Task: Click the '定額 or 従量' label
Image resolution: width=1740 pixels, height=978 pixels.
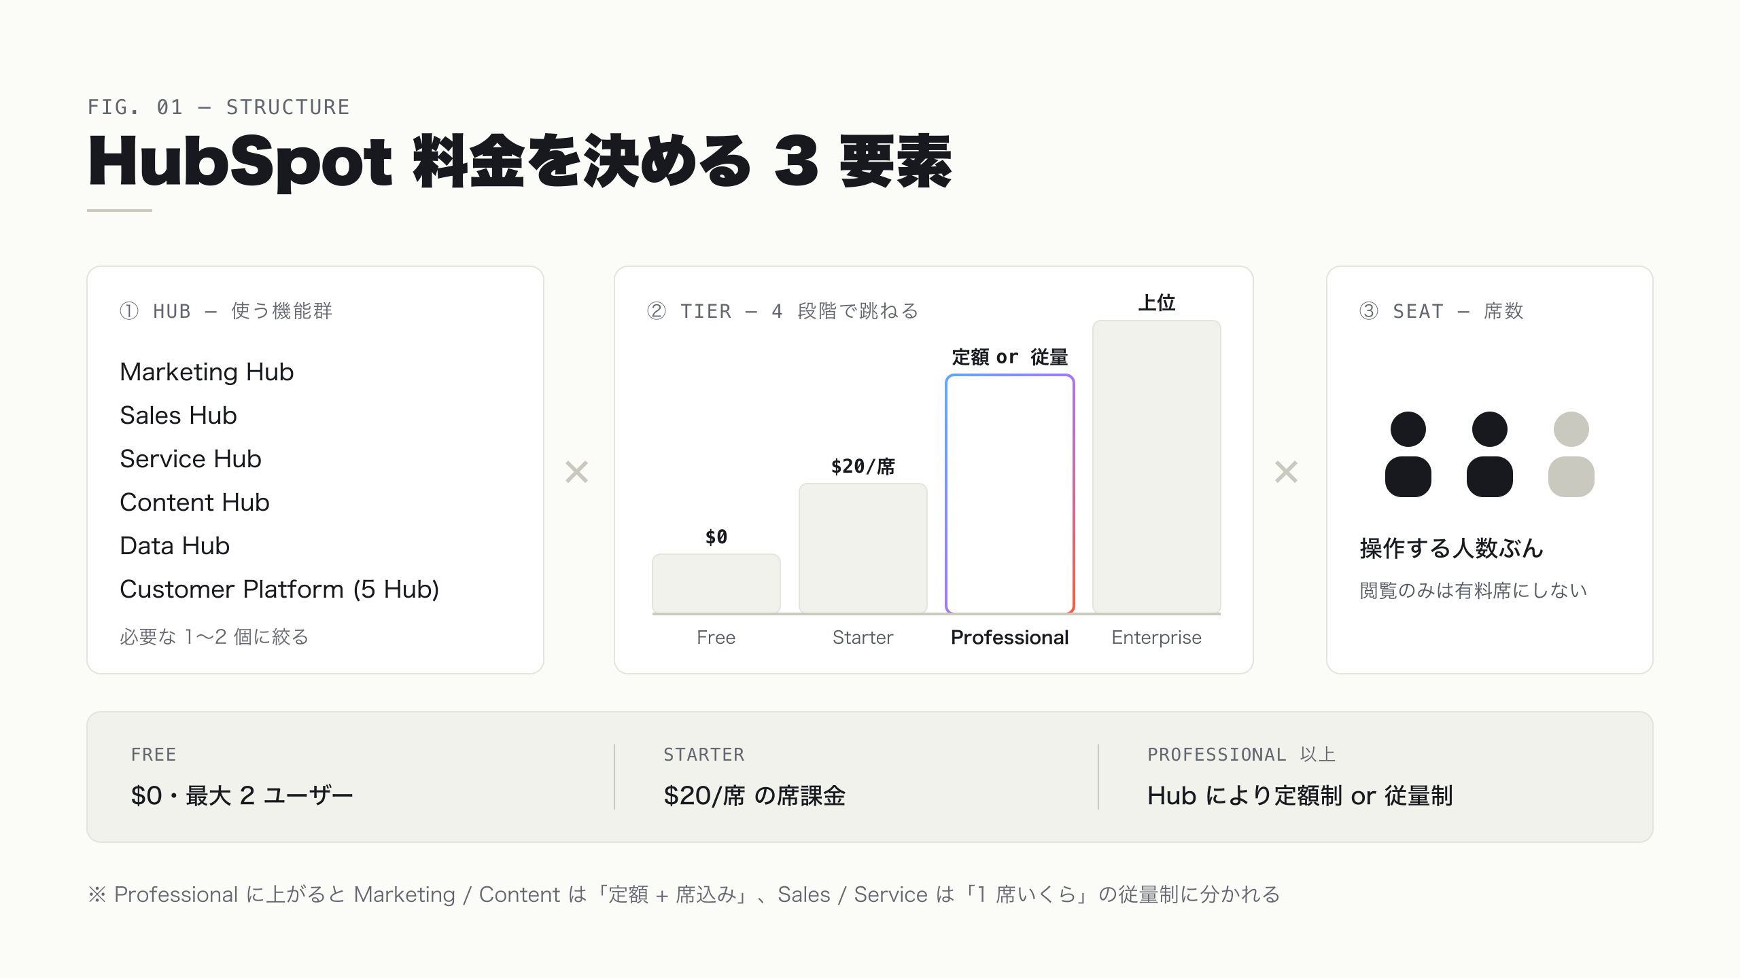Action: pos(1009,357)
